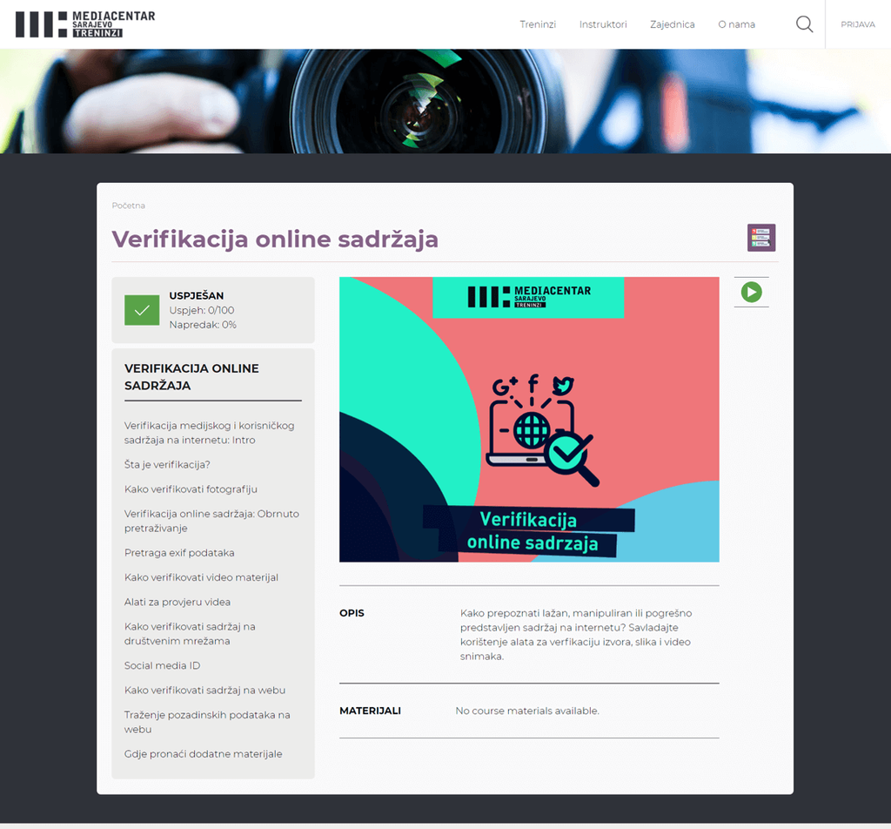Open Gdje pronaći dodatne materijale lesson
891x829 pixels.
(203, 754)
